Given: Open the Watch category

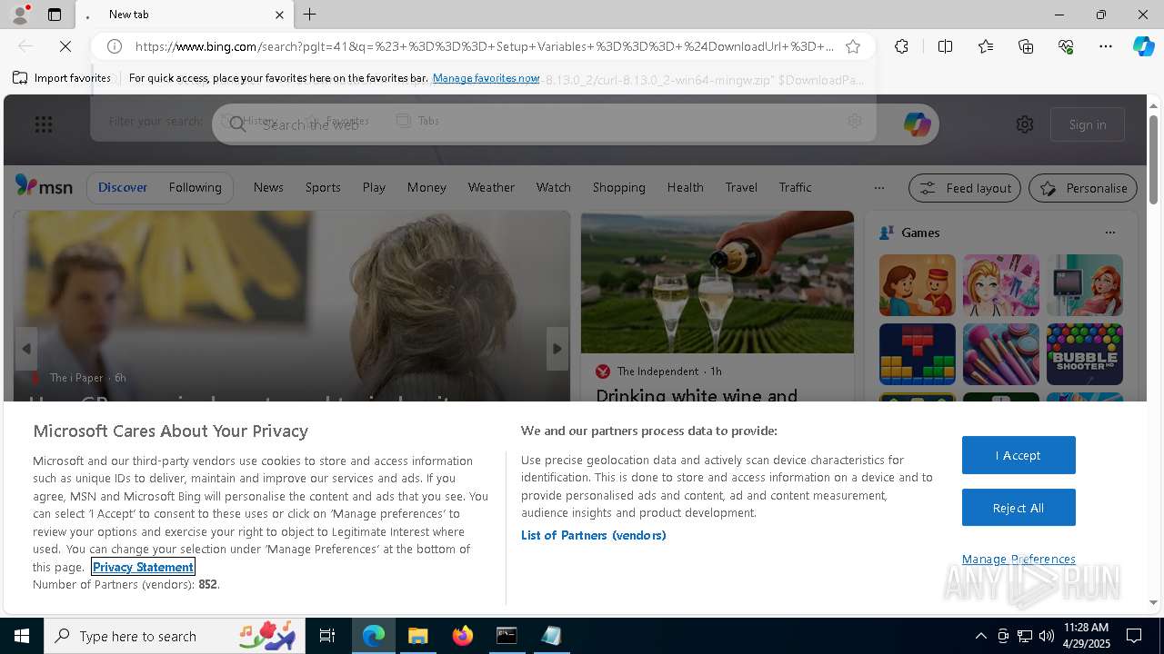Looking at the screenshot, I should tap(553, 187).
